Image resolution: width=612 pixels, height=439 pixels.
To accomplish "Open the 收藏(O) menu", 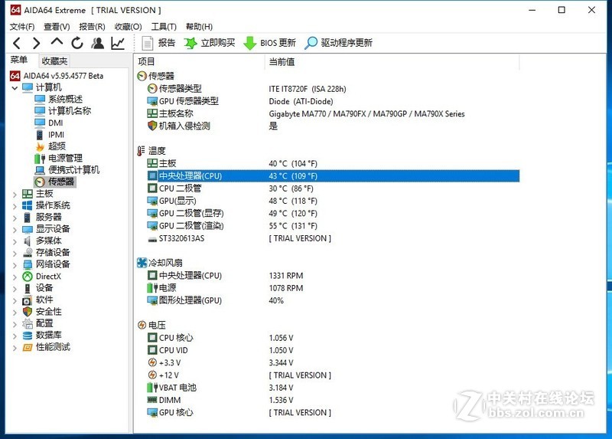I will (128, 27).
